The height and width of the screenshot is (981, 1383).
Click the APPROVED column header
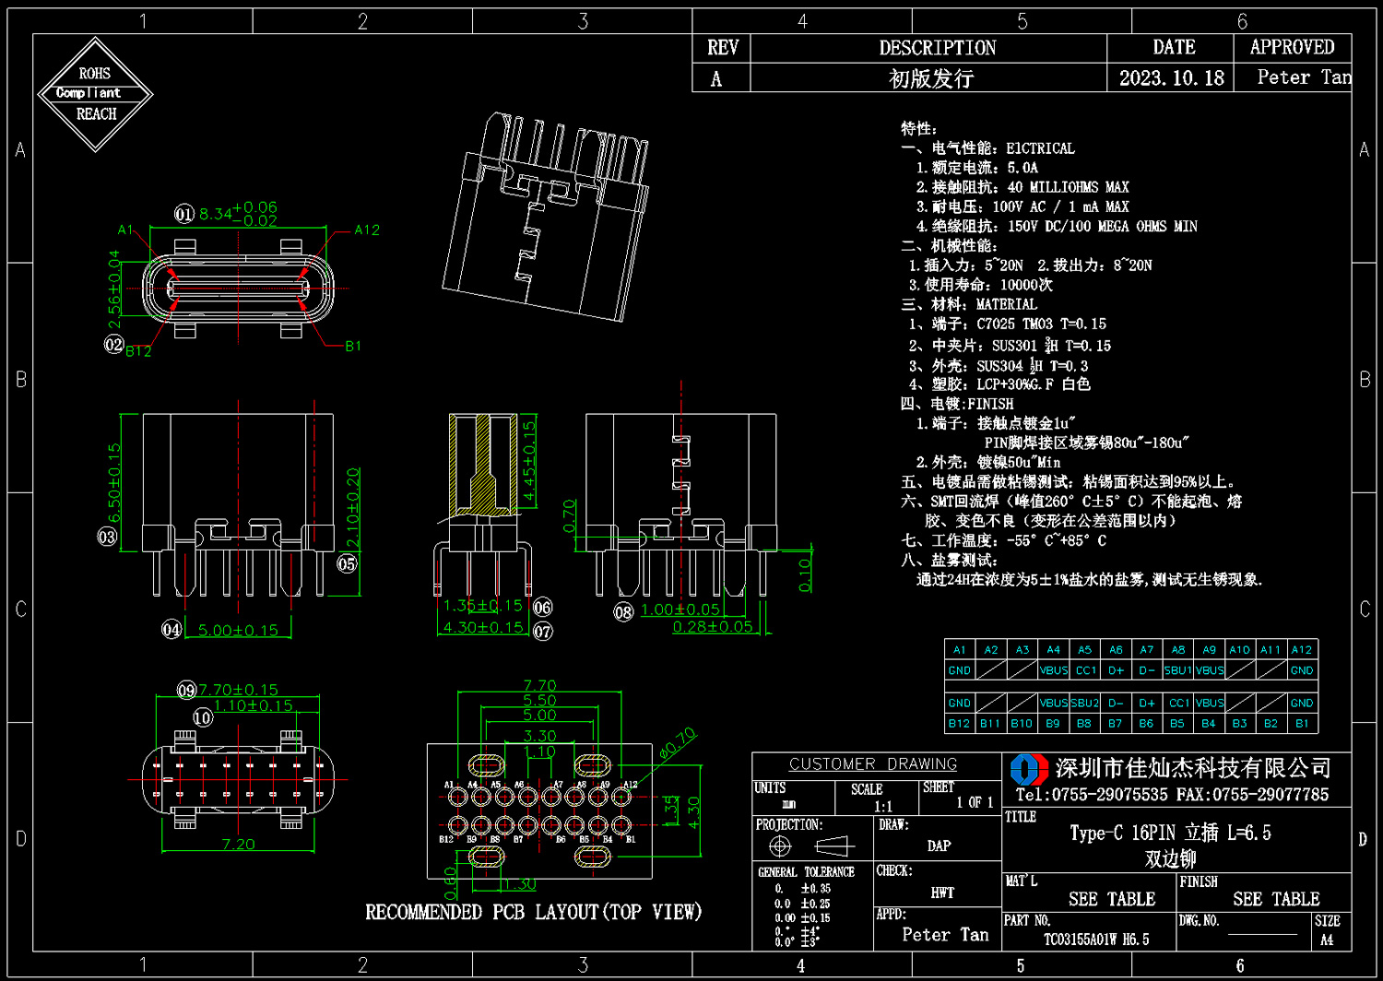pyautogui.click(x=1292, y=47)
